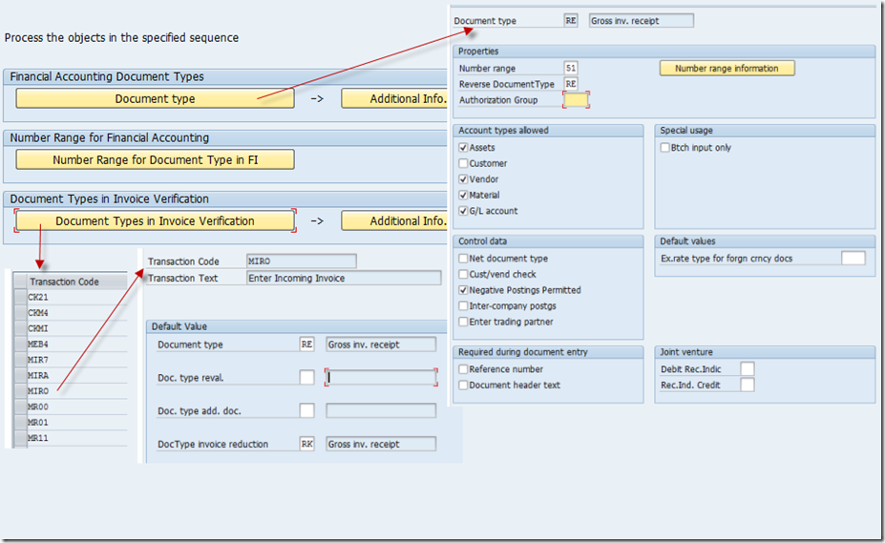The image size is (885, 543).
Task: Click the Rec.Ind. Credit field
Action: 748,385
